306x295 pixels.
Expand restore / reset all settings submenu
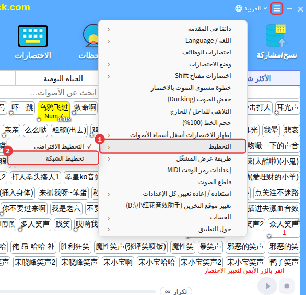(173, 194)
